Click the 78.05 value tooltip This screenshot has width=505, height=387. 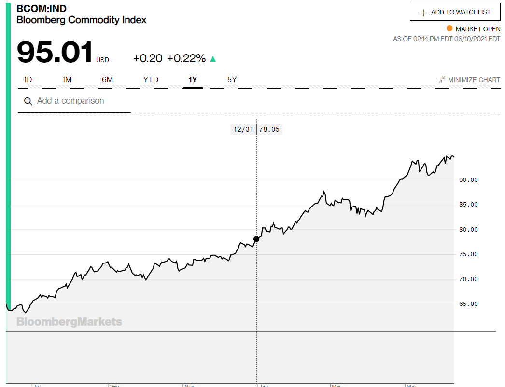269,129
